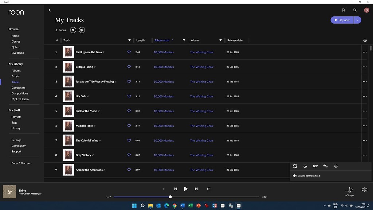Favorite the track Scorpio Rising
This screenshot has height=210, width=373.
coord(129,67)
